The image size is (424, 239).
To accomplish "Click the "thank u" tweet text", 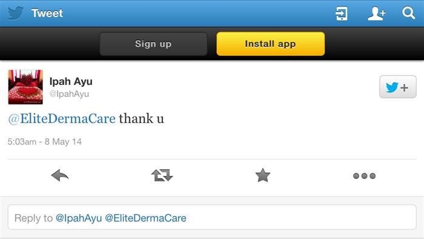I will click(x=141, y=118).
